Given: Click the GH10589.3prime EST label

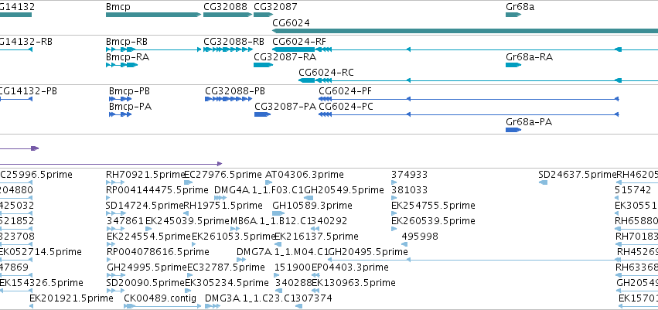Looking at the screenshot, I should [312, 206].
